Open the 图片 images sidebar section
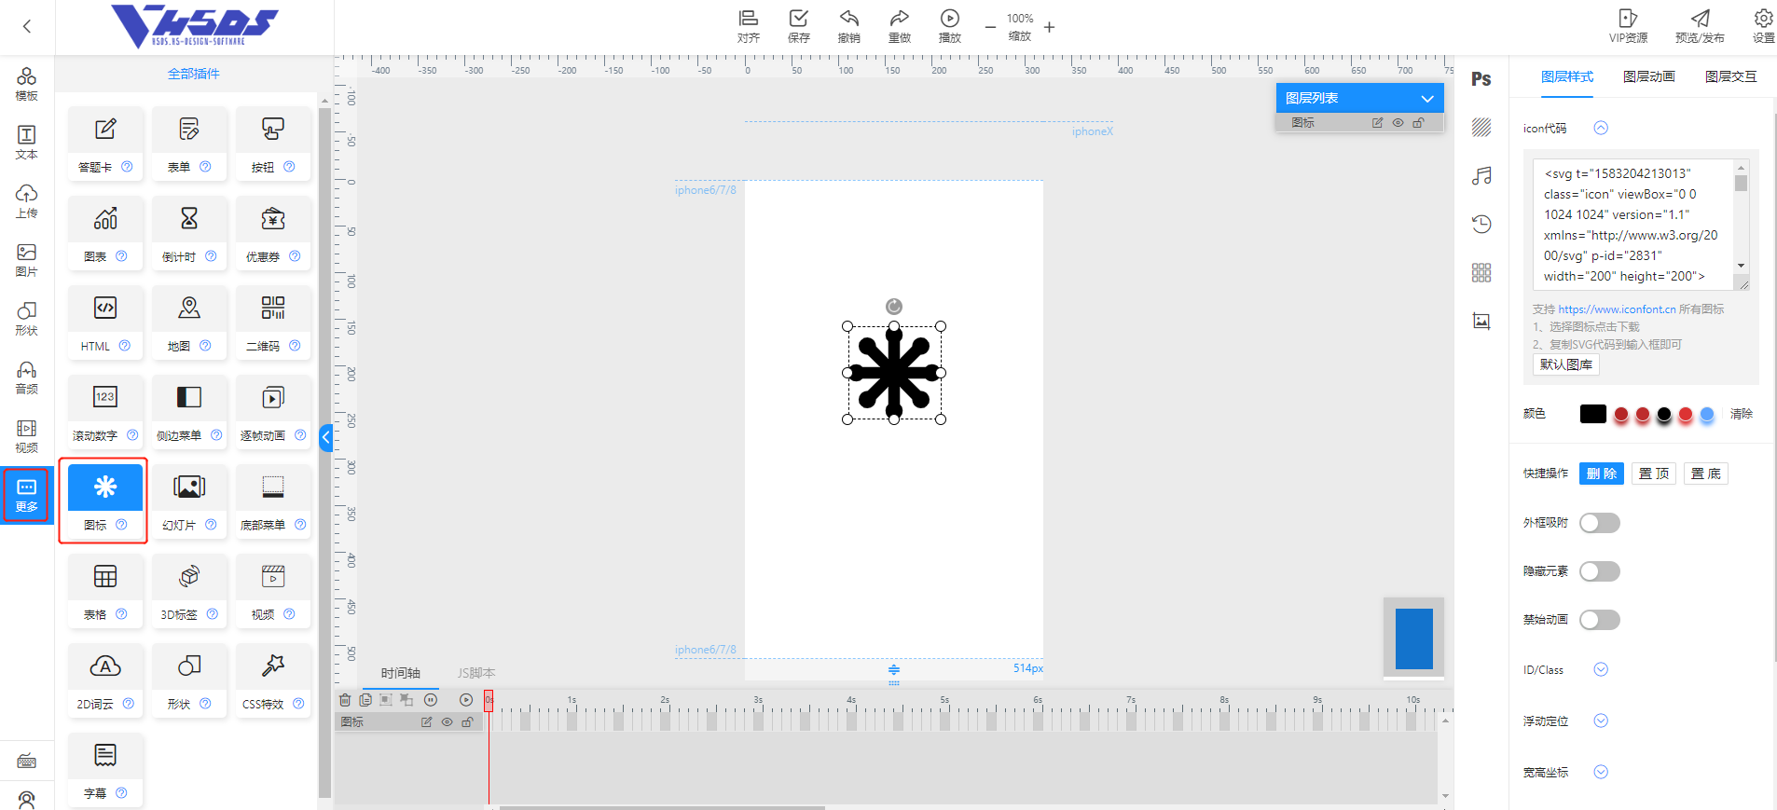Screen dimensions: 1777x810 pyautogui.click(x=27, y=260)
